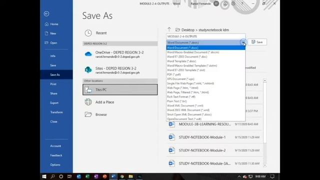Open the Account page
The width and height of the screenshot is (320, 180).
[x=55, y=146]
